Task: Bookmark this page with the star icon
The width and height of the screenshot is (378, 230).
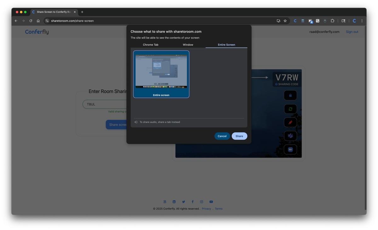Action: coord(285,21)
